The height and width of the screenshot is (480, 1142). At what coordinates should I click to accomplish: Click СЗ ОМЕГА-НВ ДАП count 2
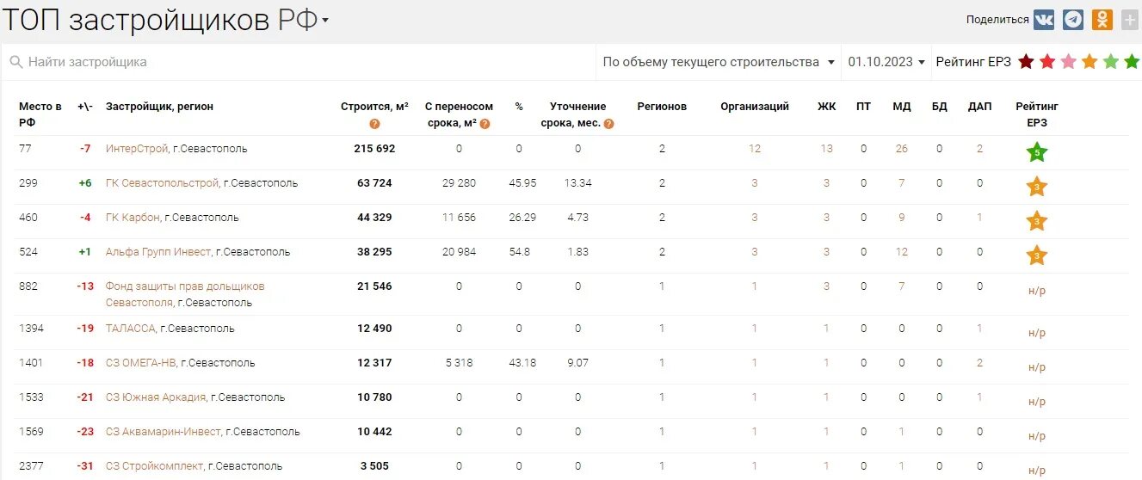click(979, 363)
